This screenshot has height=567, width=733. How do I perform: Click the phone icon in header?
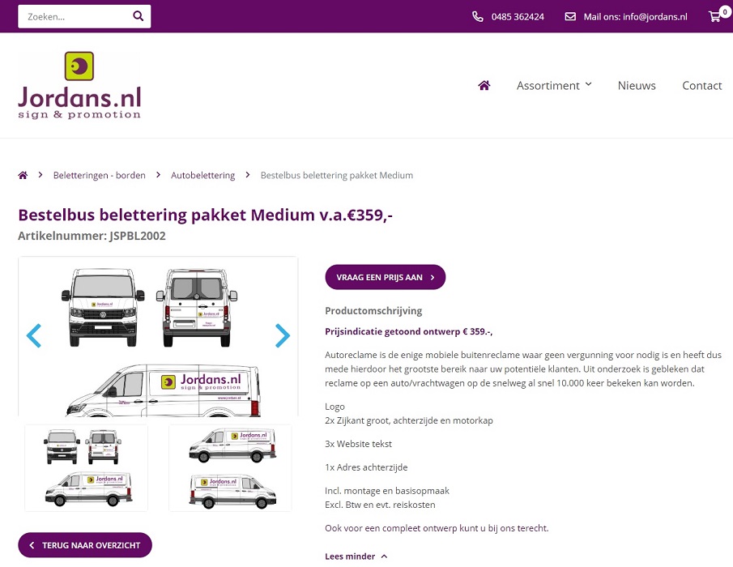[478, 16]
